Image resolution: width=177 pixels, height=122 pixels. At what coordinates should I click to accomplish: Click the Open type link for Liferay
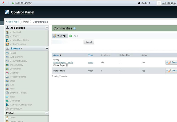tap(91, 63)
